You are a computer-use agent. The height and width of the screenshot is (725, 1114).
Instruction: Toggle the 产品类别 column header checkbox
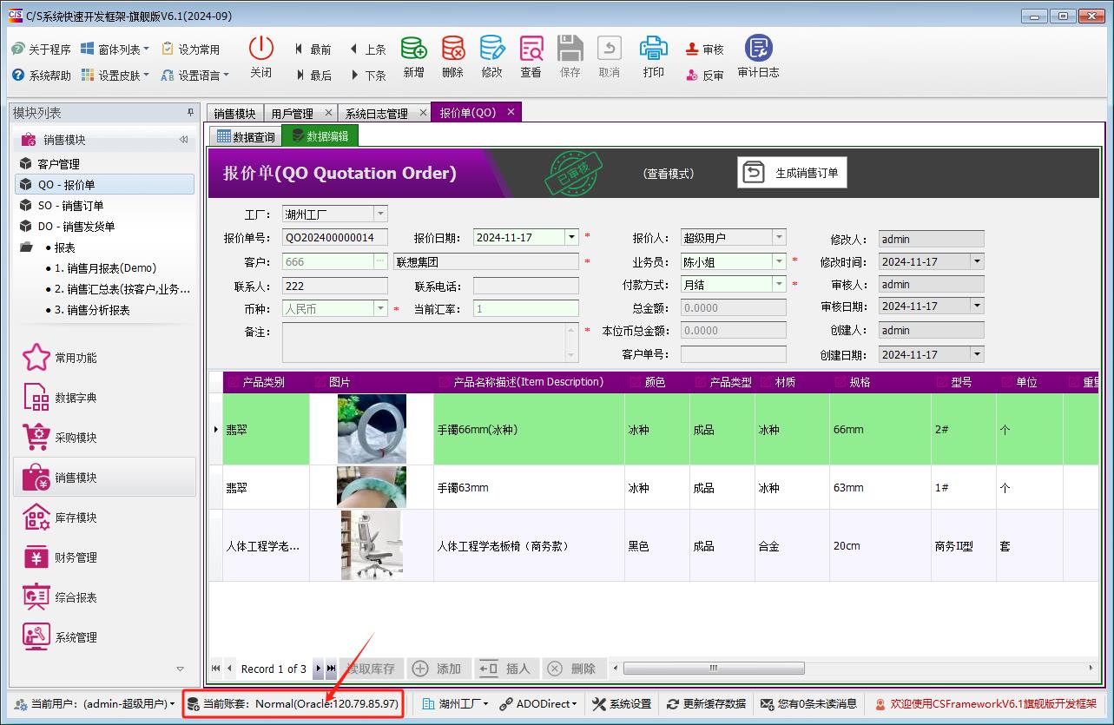point(233,382)
